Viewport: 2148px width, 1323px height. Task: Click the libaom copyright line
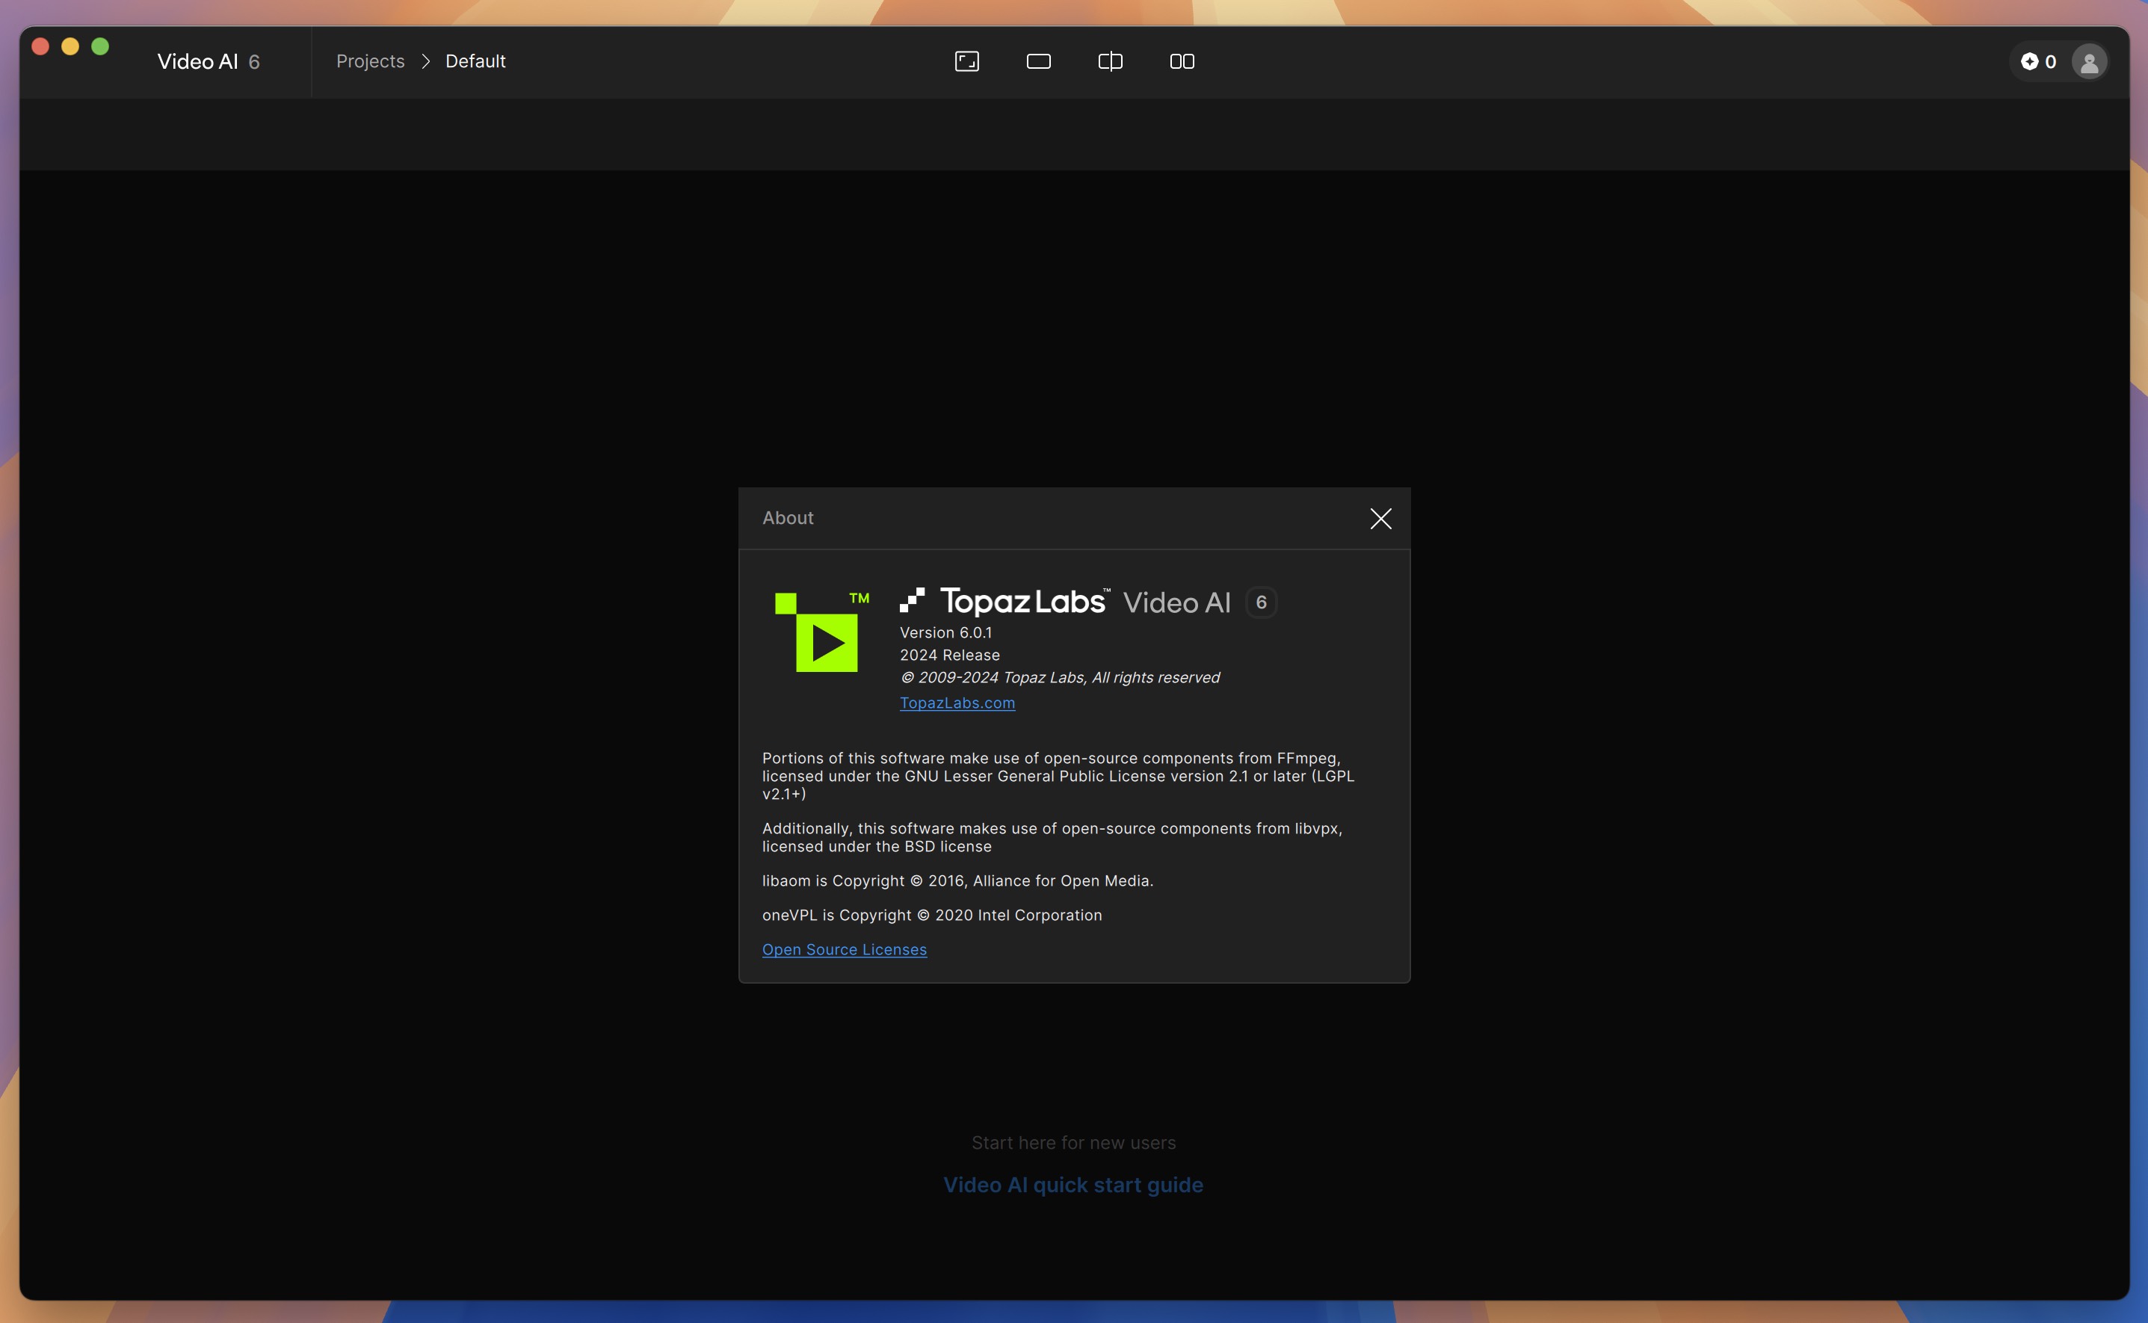tap(957, 881)
